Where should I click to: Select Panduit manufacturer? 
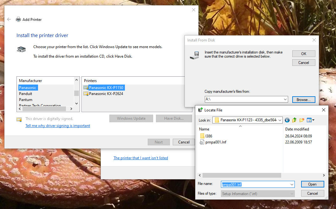[25, 94]
